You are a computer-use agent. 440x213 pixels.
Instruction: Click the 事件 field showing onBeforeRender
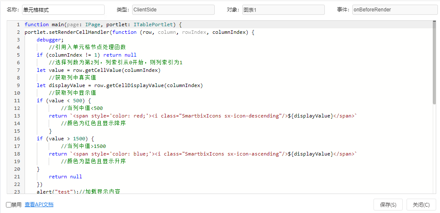point(395,10)
